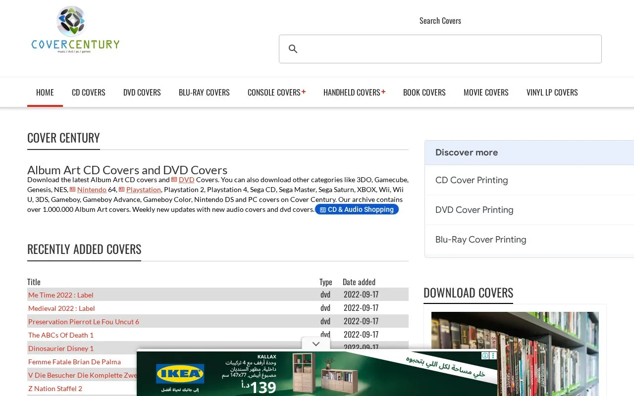Viewport: 634px width, 396px height.
Task: Open the Home menu item
Action: pyautogui.click(x=45, y=92)
